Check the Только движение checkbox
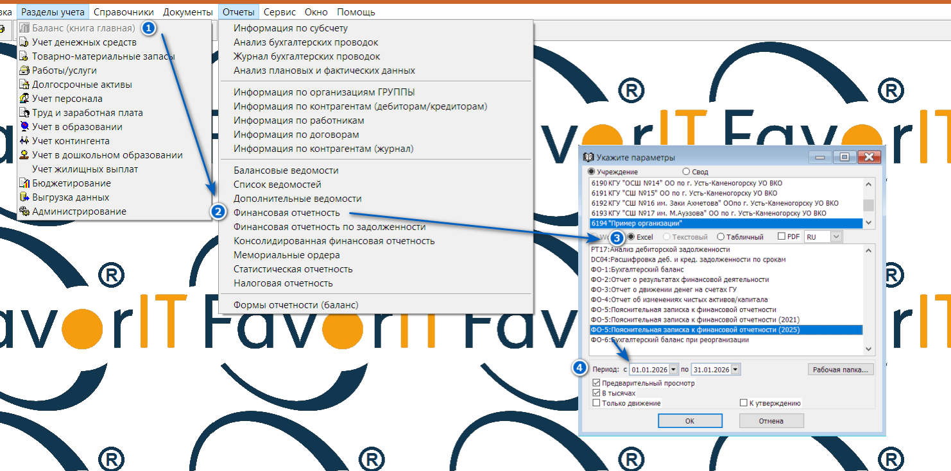 (597, 403)
